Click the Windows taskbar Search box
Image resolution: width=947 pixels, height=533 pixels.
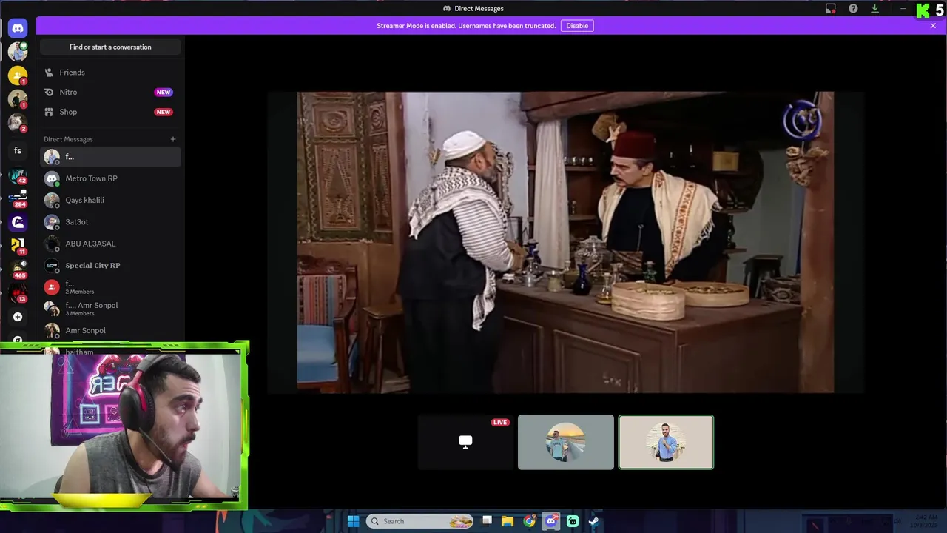(420, 521)
